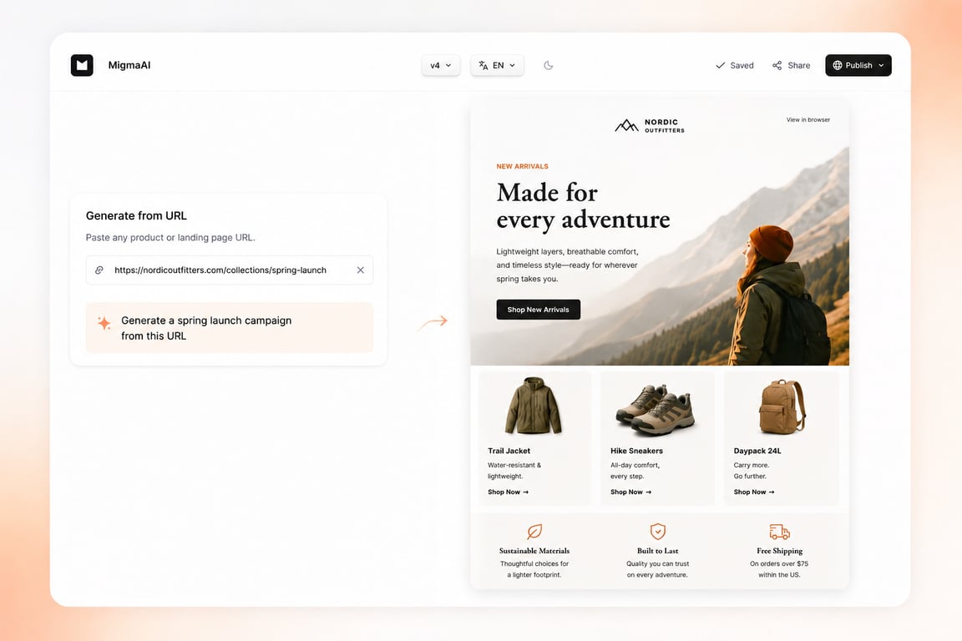Click the Generate from URL heading

(x=136, y=216)
